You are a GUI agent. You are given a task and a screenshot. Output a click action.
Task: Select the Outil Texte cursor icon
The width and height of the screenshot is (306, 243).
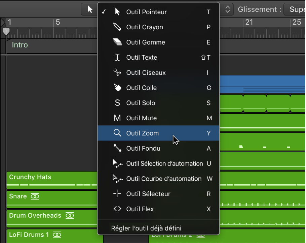pyautogui.click(x=117, y=57)
